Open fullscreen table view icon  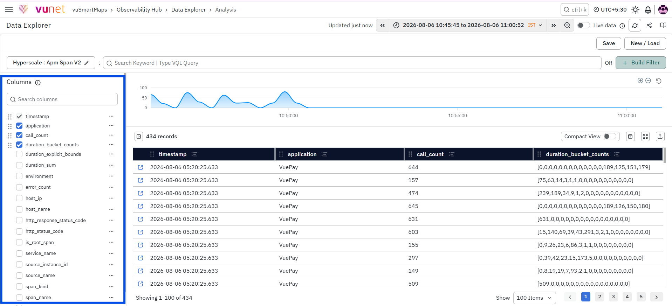[x=645, y=137]
